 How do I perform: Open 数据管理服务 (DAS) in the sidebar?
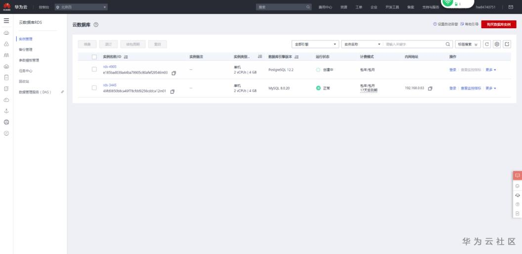point(35,92)
